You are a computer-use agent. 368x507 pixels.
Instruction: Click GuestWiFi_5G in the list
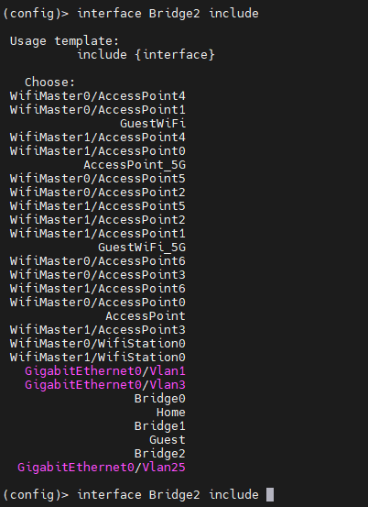[142, 248]
